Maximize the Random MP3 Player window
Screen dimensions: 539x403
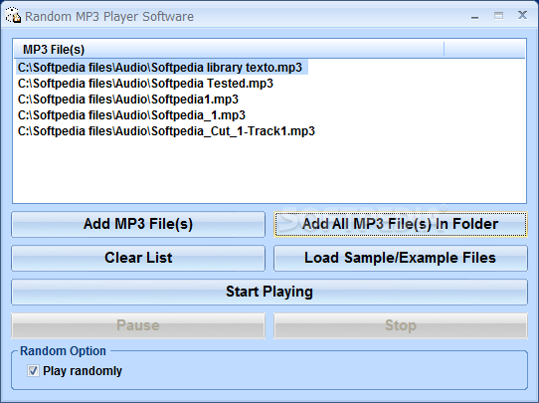tap(498, 16)
